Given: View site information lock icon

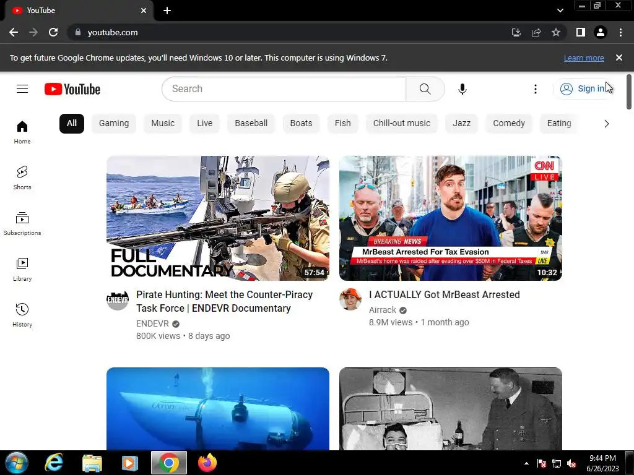Looking at the screenshot, I should click(x=78, y=32).
